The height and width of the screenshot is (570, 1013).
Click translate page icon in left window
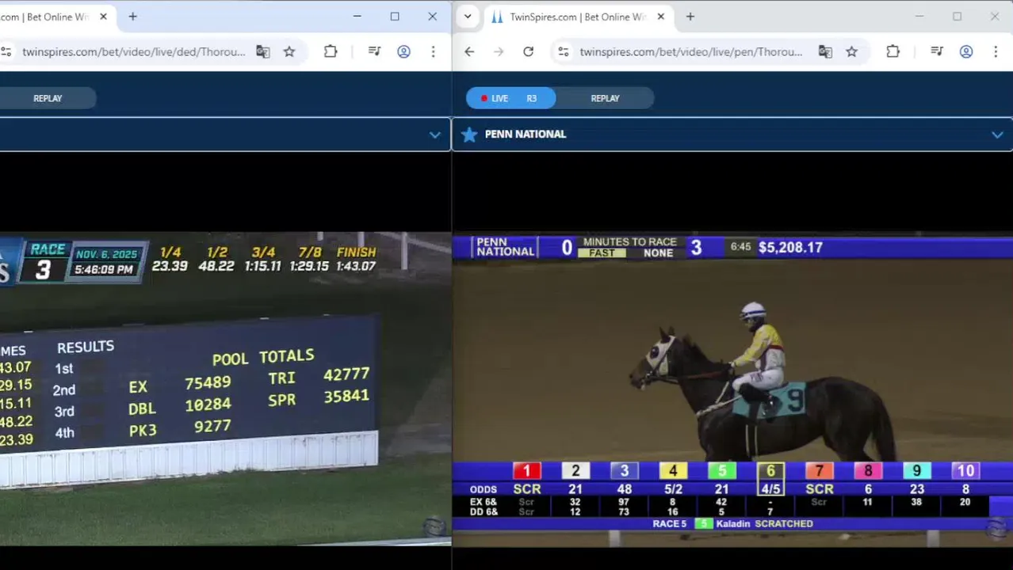click(x=263, y=51)
